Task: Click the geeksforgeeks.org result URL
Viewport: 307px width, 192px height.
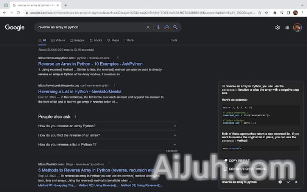Action: 73,85
